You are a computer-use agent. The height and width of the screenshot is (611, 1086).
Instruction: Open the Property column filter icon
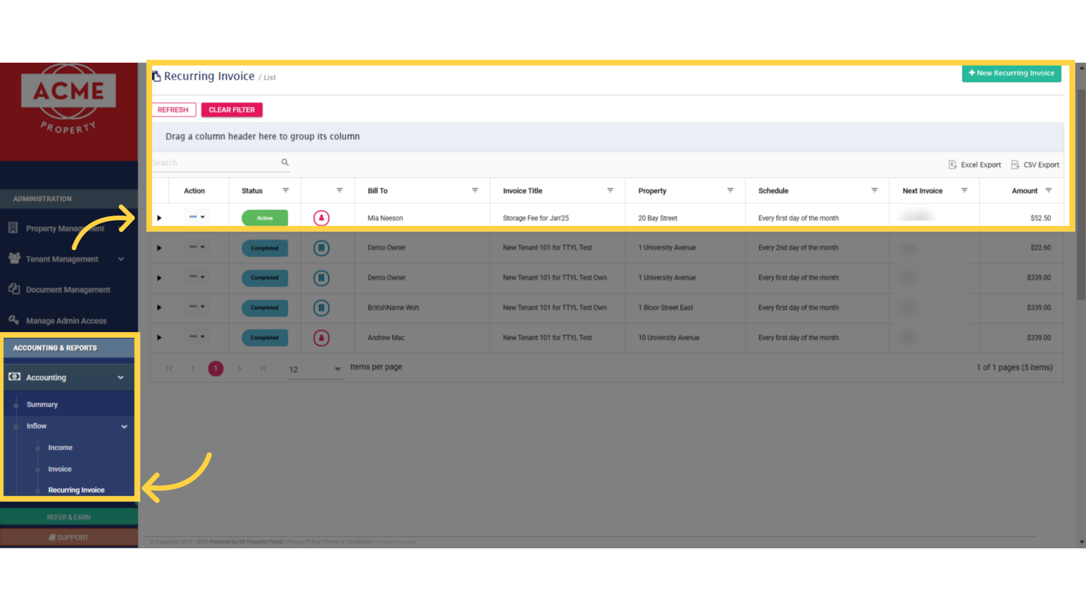tap(730, 191)
